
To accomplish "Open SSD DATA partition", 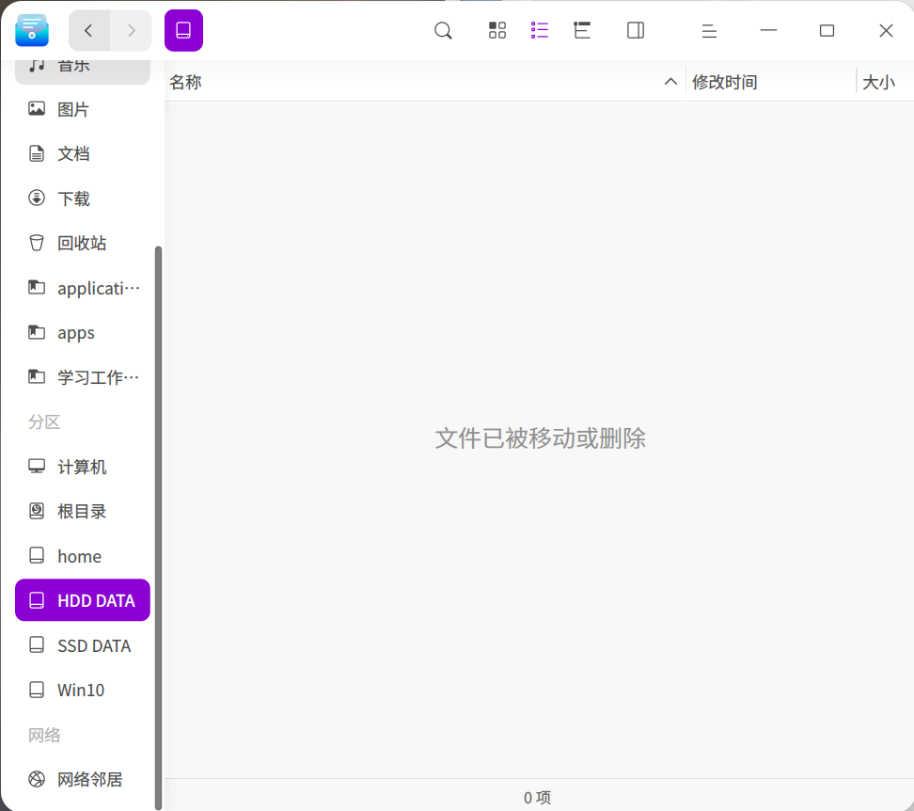I will pyautogui.click(x=83, y=645).
